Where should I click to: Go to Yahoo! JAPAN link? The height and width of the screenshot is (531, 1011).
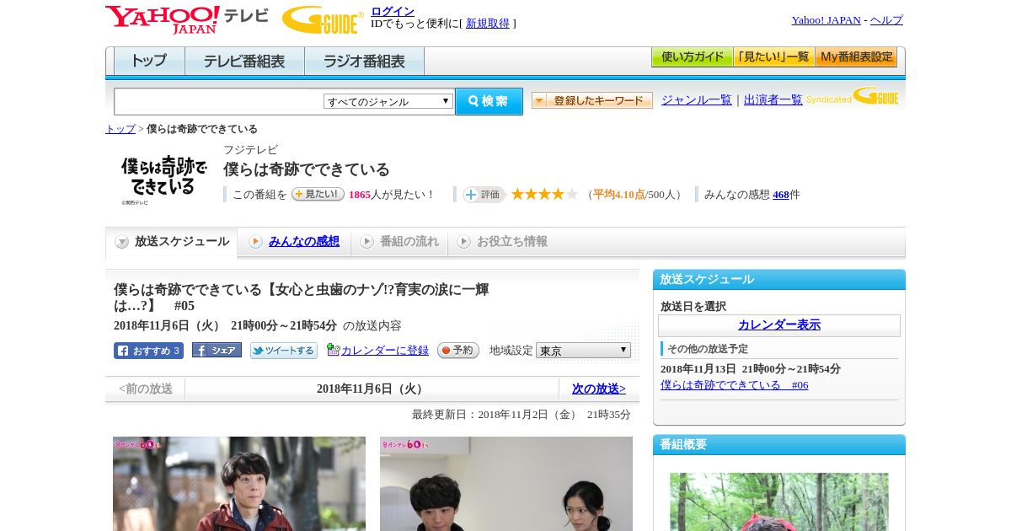click(x=826, y=20)
